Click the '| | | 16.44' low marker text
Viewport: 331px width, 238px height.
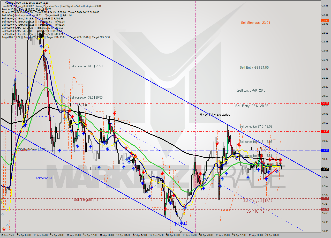coord(179,224)
